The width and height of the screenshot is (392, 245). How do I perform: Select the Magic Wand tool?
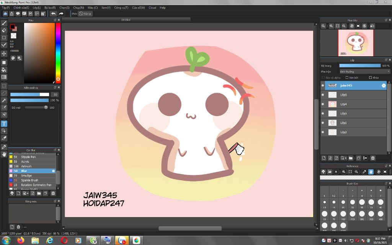[x=4, y=100]
